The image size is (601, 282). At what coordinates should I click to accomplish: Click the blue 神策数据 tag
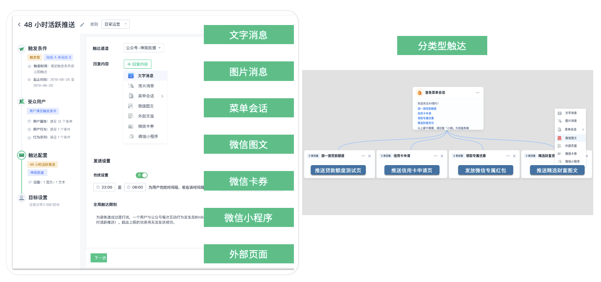[x=37, y=173]
